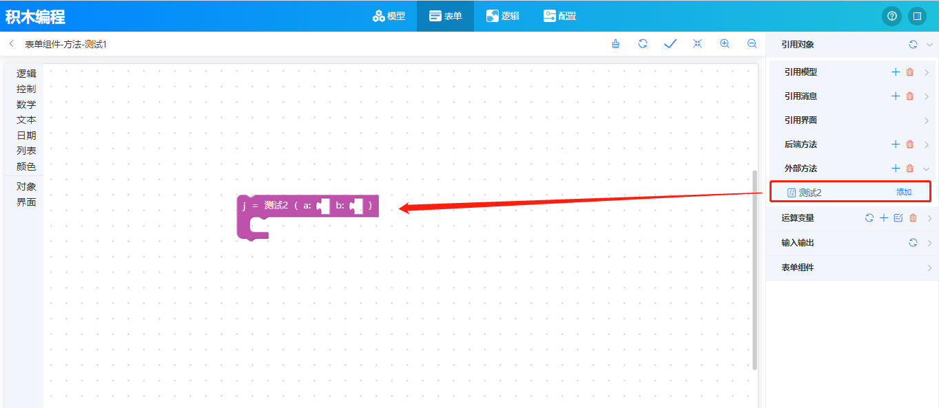This screenshot has height=408, width=939.
Task: Click the checkmark save icon in toolbar
Action: click(670, 44)
